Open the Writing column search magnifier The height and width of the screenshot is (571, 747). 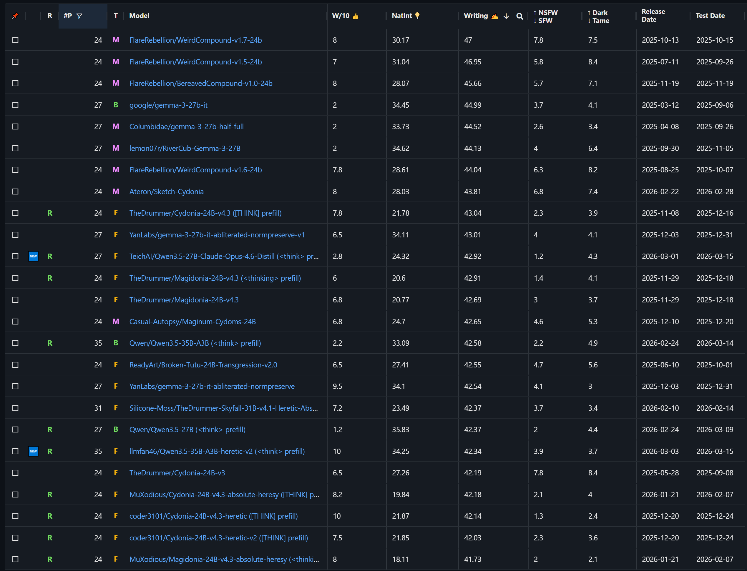pos(519,16)
